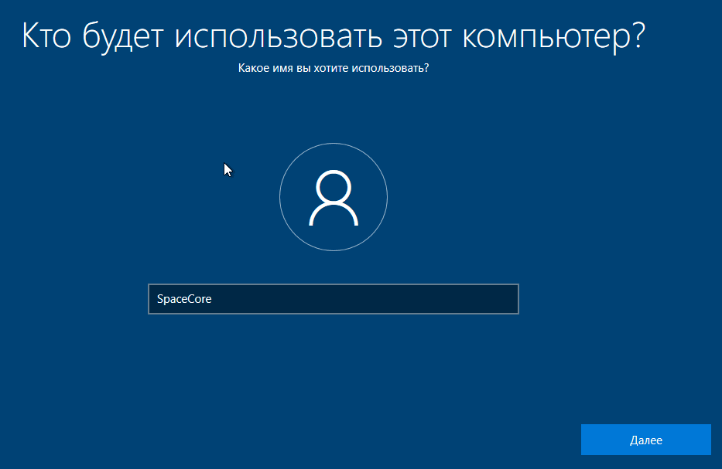Click the shoulders arc of the profile icon
This screenshot has height=469, width=722.
[333, 211]
